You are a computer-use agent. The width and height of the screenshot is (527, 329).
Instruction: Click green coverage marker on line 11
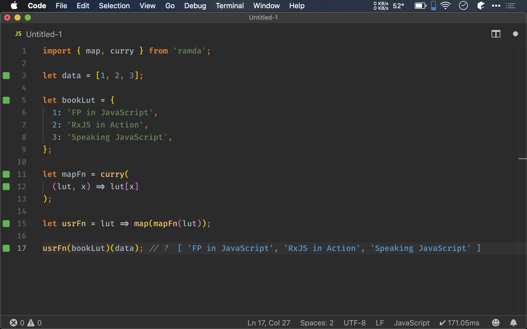[x=6, y=174]
